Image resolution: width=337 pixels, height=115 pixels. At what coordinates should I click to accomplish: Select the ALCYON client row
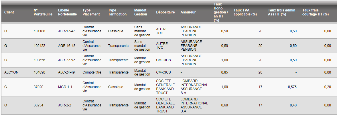pyautogui.click(x=11, y=72)
